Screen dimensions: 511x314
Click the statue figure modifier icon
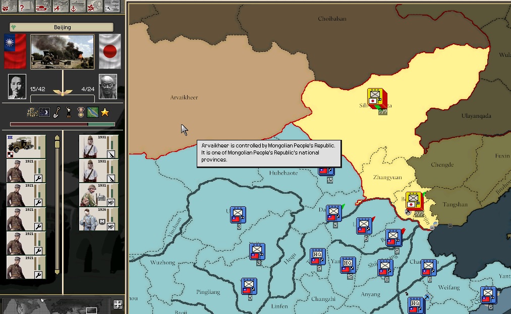69,113
